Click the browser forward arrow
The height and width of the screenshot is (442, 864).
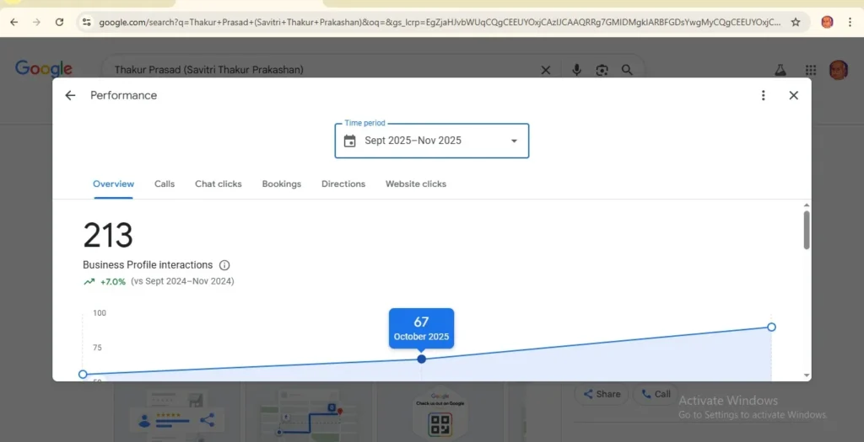36,22
